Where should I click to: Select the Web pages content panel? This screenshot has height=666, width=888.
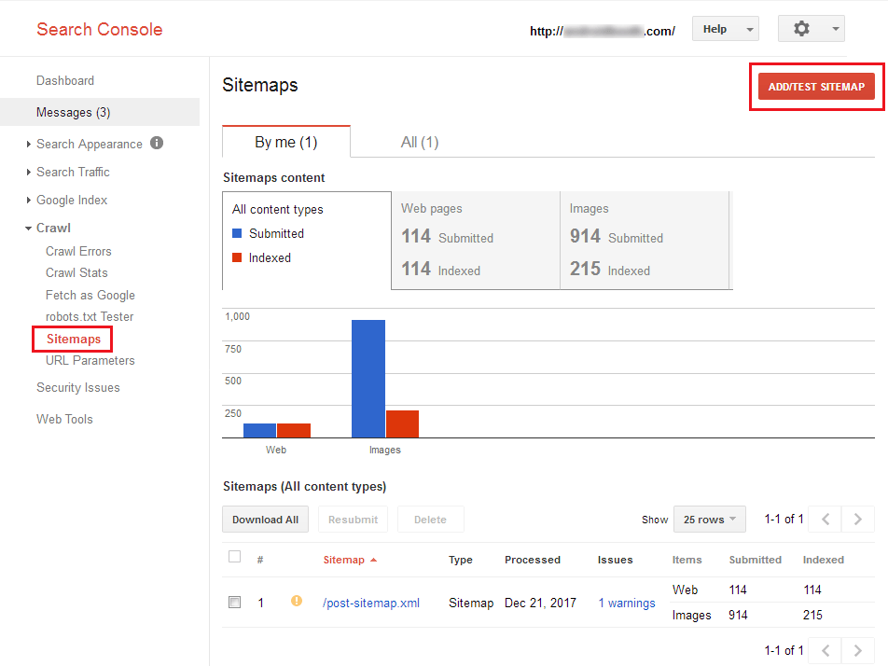476,241
